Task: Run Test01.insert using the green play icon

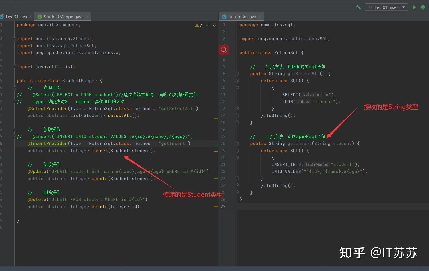Action: pyautogui.click(x=414, y=7)
